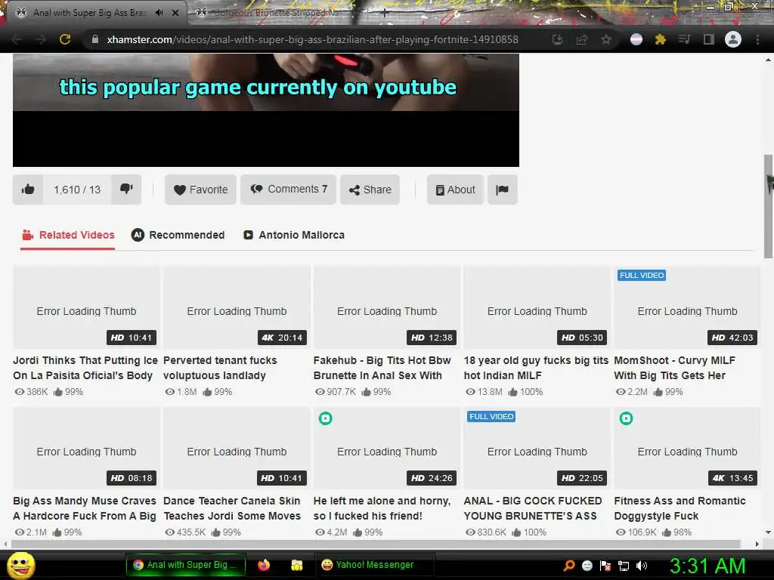
Task: Click the thumbs down dislike icon
Action: coord(126,190)
